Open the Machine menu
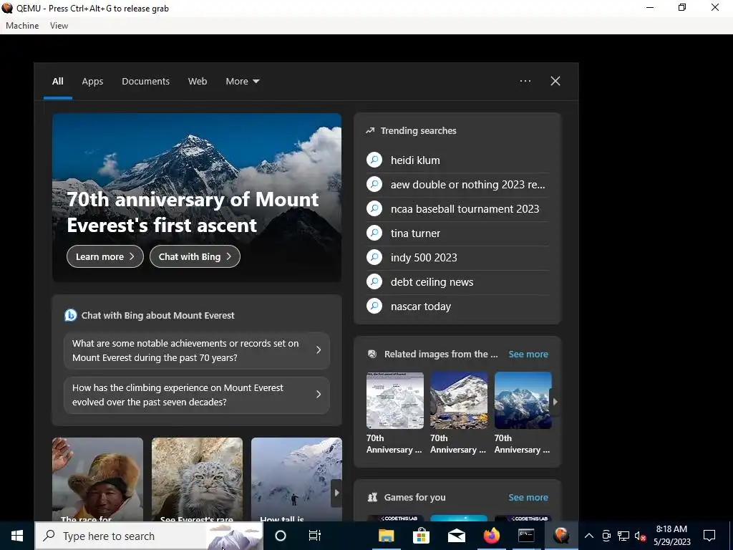733x550 pixels. coord(22,26)
